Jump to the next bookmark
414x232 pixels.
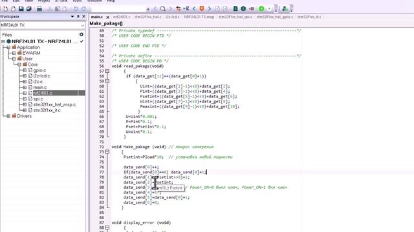point(210,8)
